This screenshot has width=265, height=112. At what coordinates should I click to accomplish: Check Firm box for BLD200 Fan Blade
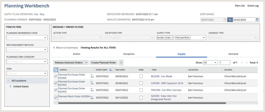(x=141, y=76)
